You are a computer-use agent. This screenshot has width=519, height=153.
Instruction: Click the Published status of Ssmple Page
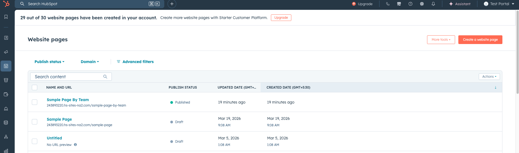[x=180, y=102]
